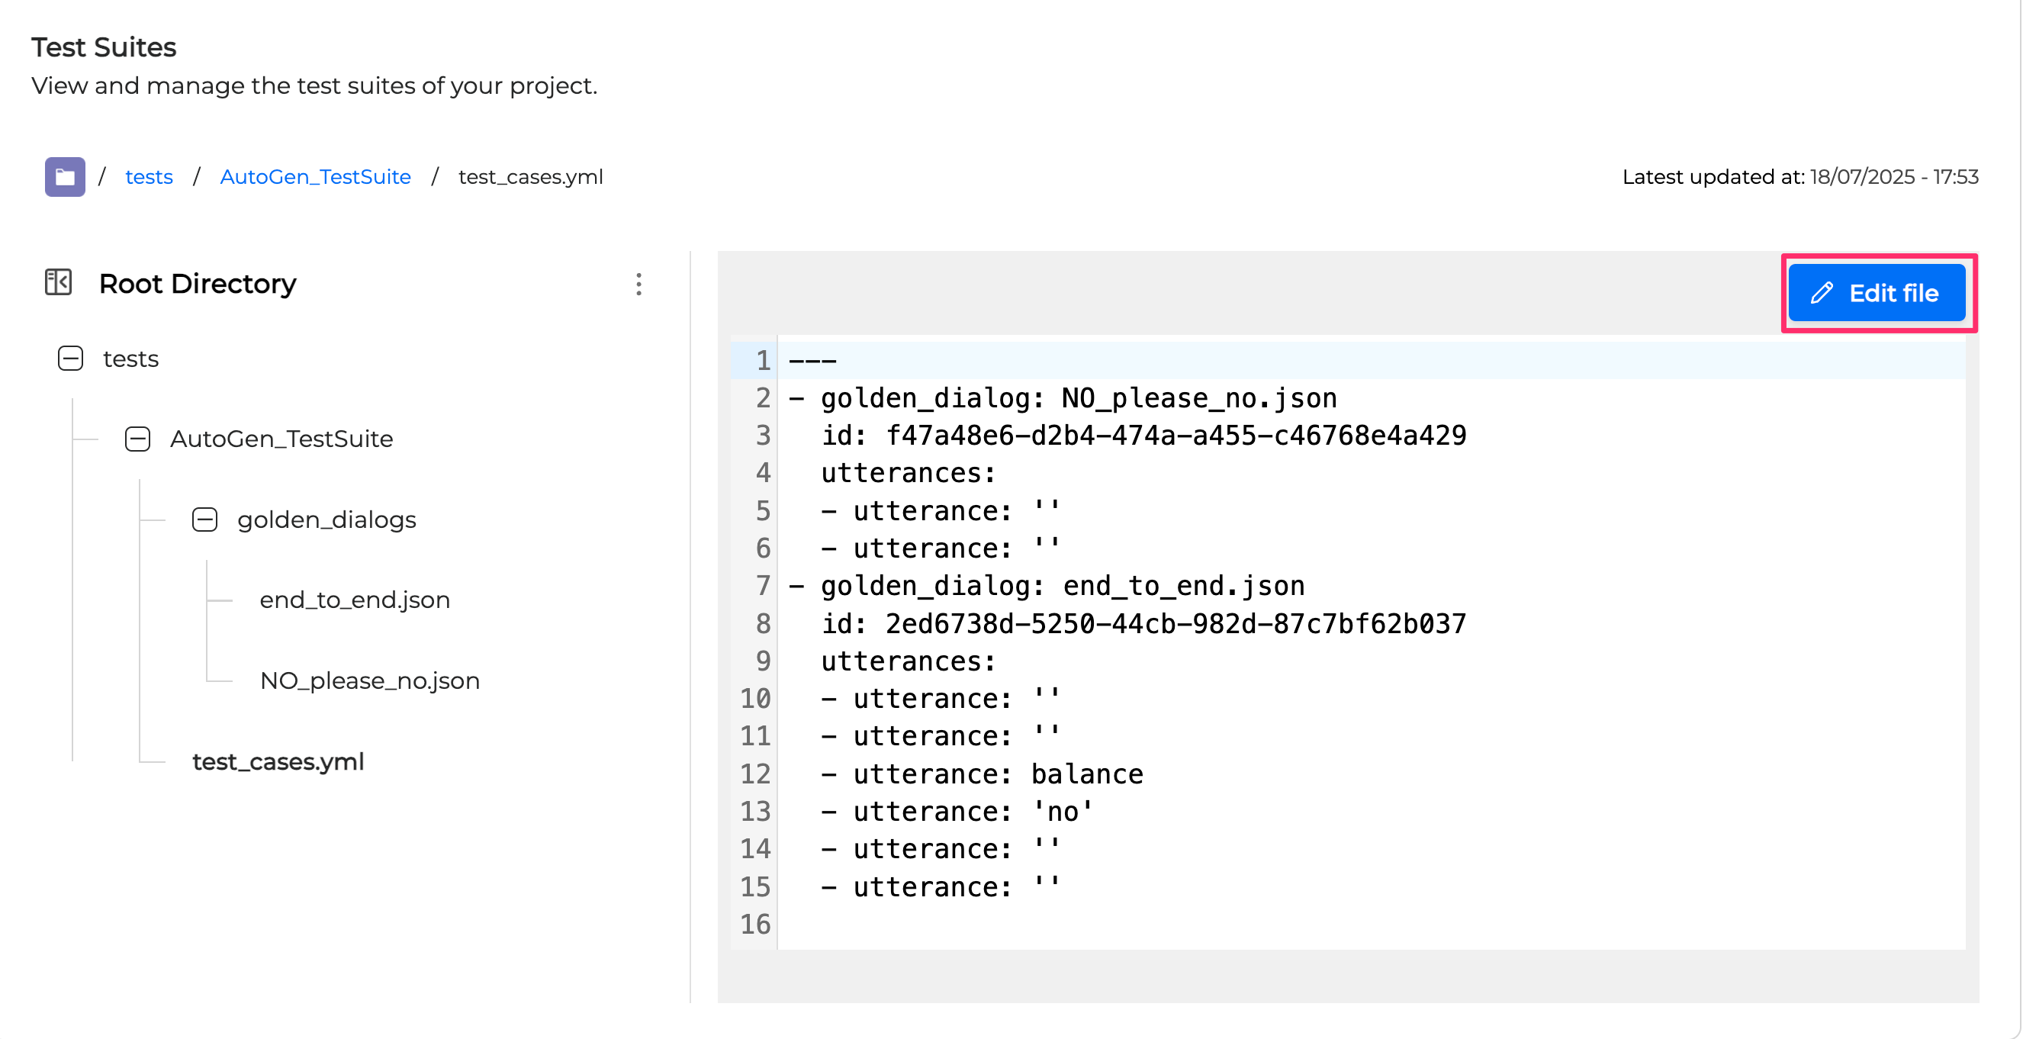Toggle the golden_dialogs folder visibility state
This screenshot has width=2023, height=1039.
click(204, 519)
